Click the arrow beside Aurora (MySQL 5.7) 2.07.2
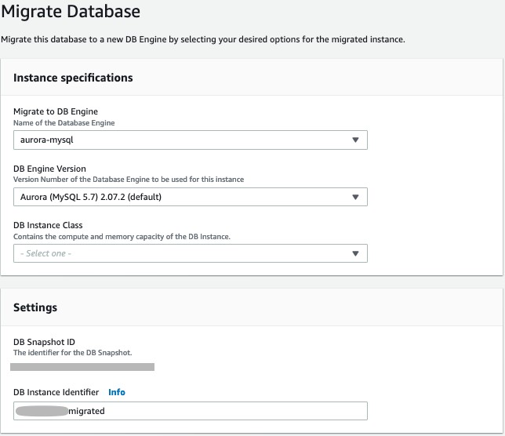 click(x=355, y=197)
